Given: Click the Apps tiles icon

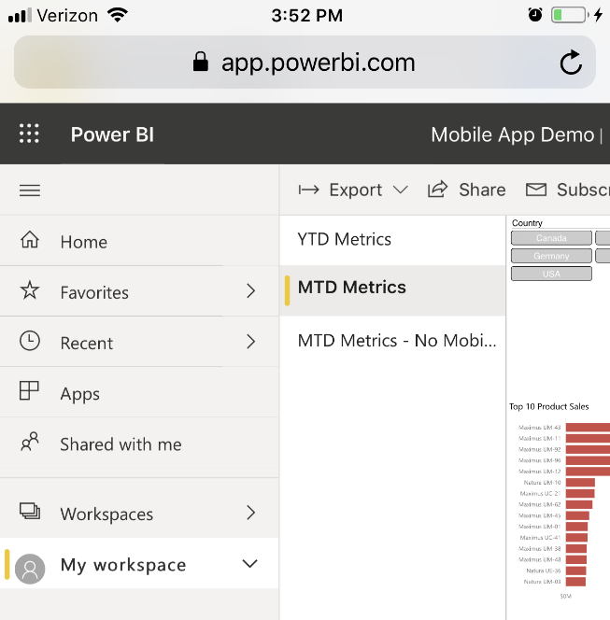Looking at the screenshot, I should pyautogui.click(x=29, y=391).
